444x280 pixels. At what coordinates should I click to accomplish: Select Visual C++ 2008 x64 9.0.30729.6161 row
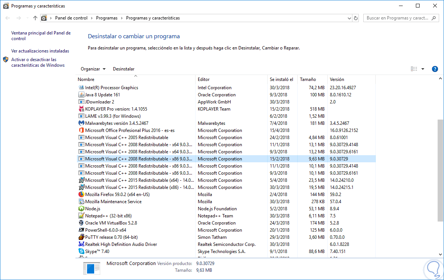click(226, 151)
